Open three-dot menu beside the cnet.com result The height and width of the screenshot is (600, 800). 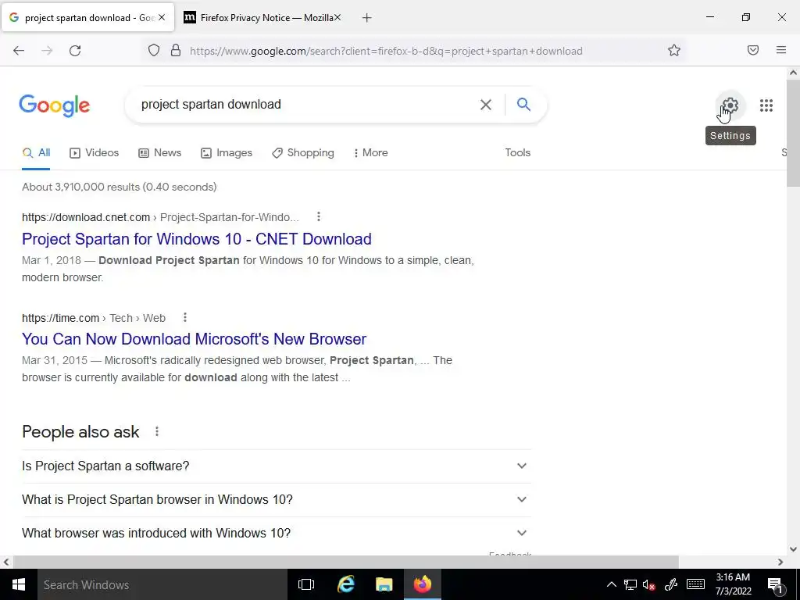click(319, 217)
